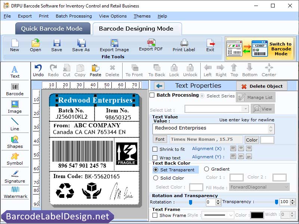Switch to Quick Barcode Mode tab
The image size is (299, 224).
click(x=52, y=28)
